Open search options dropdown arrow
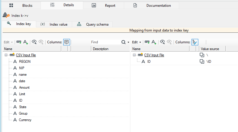The width and height of the screenshot is (238, 132). [128, 42]
